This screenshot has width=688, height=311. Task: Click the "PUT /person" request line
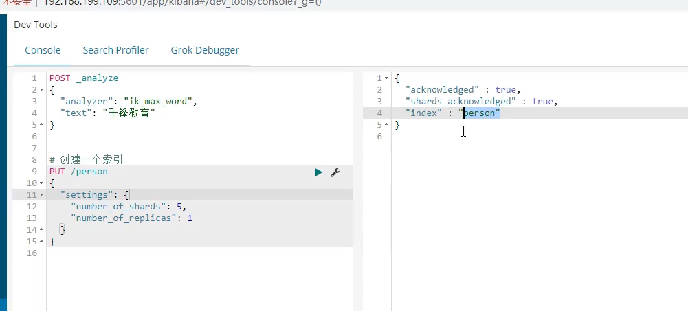(78, 172)
